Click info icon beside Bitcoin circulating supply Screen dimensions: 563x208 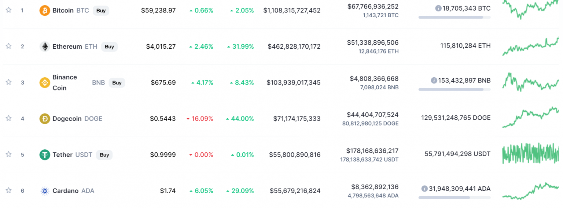pos(438,8)
